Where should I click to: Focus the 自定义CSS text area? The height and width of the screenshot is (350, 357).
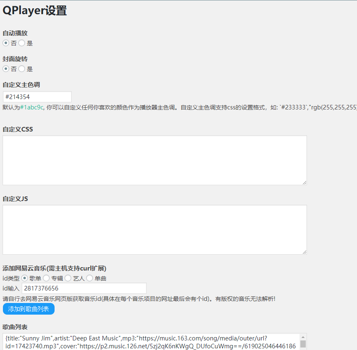coord(155,160)
